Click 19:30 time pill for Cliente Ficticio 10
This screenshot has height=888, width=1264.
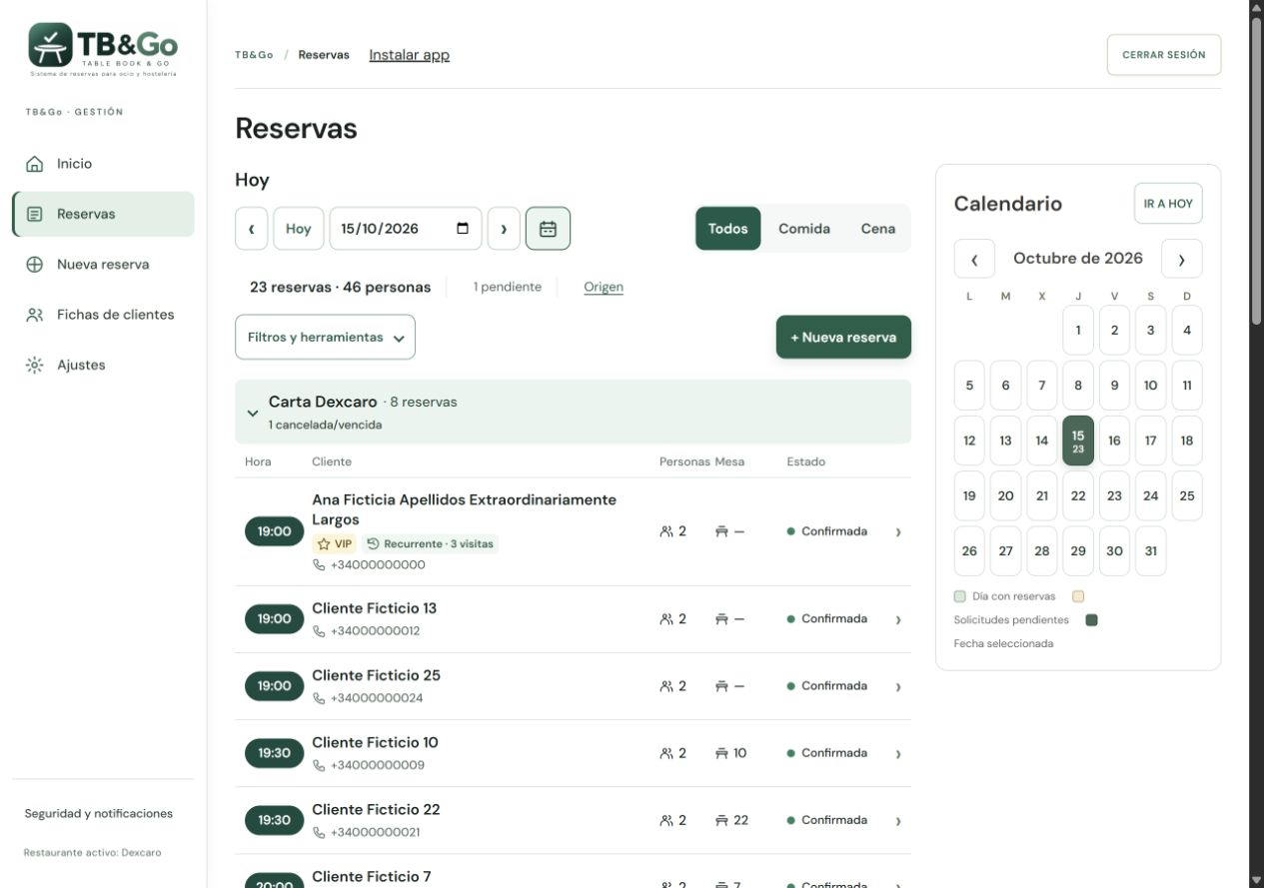[275, 753]
